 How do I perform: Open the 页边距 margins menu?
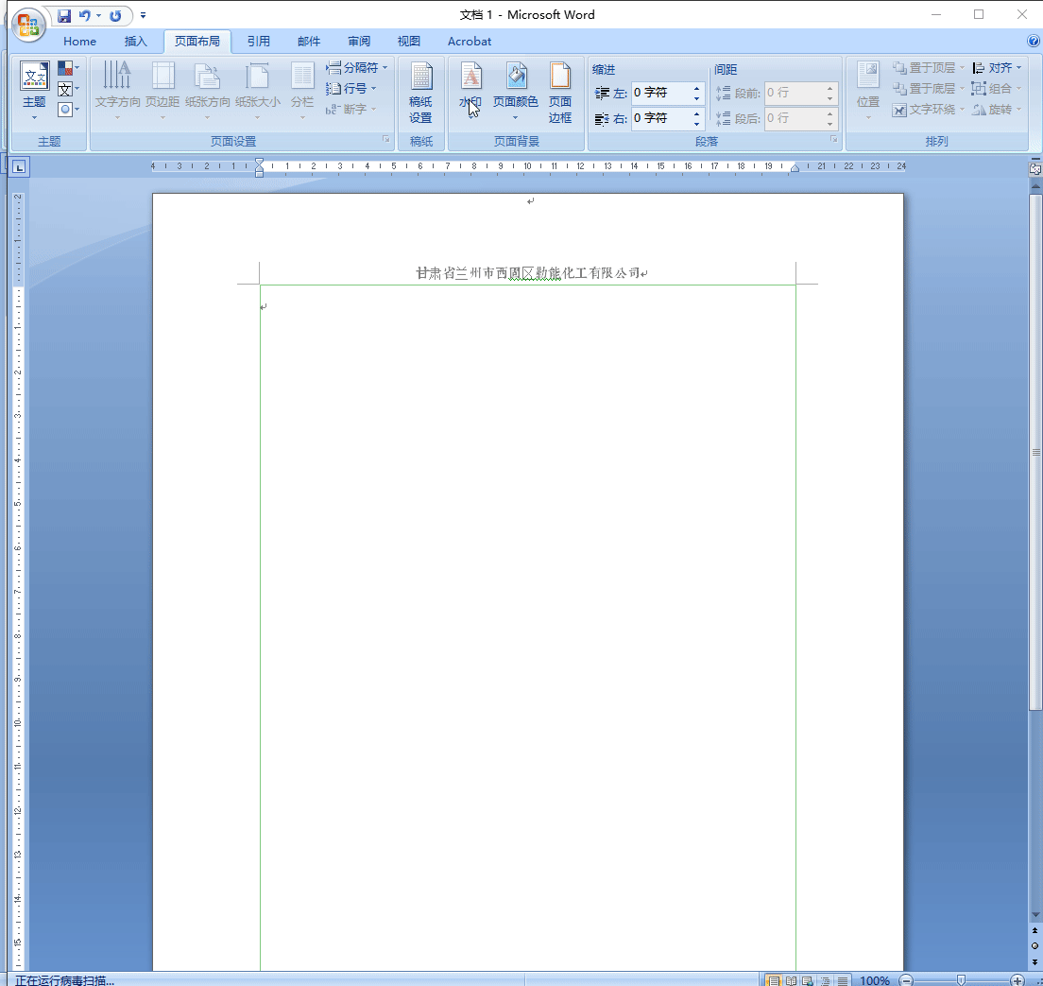pos(162,91)
